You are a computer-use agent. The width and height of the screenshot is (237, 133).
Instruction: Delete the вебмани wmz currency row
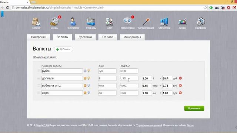click(x=180, y=85)
